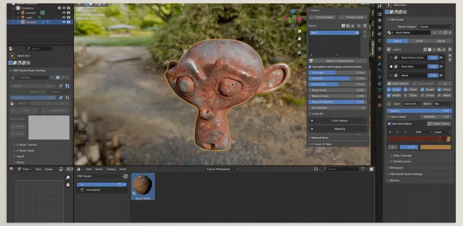
Task: Enable the Local AO checkbox
Action: click(x=310, y=114)
